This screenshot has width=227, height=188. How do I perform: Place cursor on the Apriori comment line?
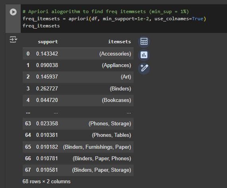pyautogui.click(x=106, y=12)
